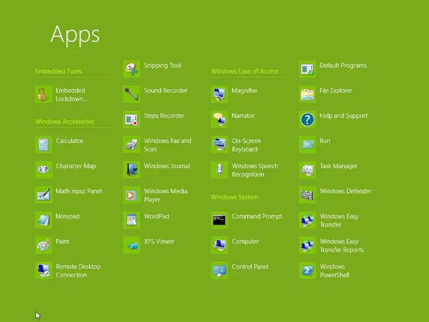Viewport: 429px width, 322px height.
Task: Open XPS Viewer icon
Action: click(132, 246)
